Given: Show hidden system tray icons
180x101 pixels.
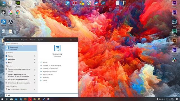Looking at the screenshot, I should pyautogui.click(x=155, y=99).
